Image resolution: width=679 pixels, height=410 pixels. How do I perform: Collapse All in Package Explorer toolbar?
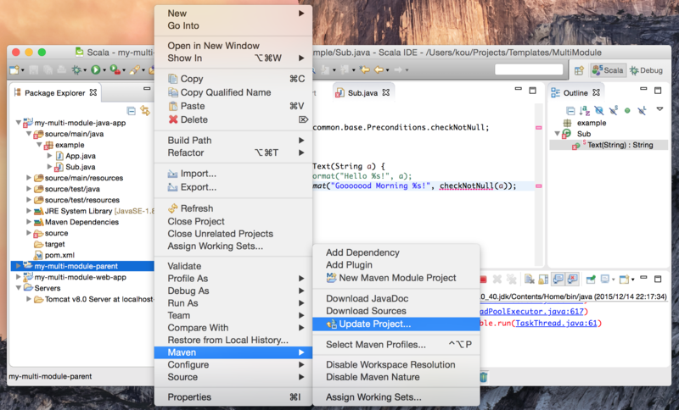click(132, 111)
